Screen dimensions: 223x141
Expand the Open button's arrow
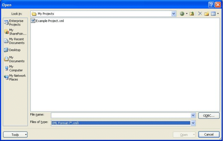194,135
